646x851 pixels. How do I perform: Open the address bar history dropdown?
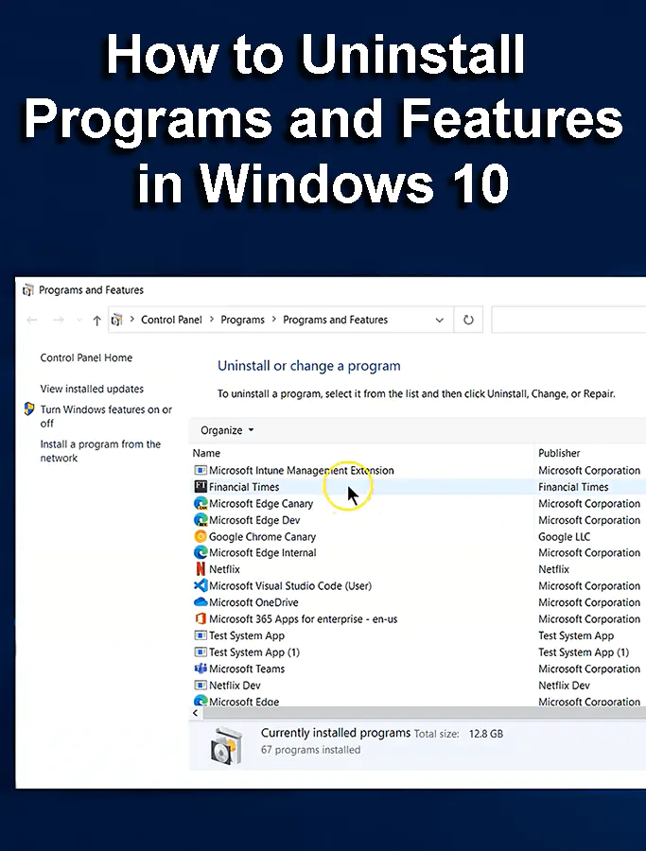click(x=440, y=321)
